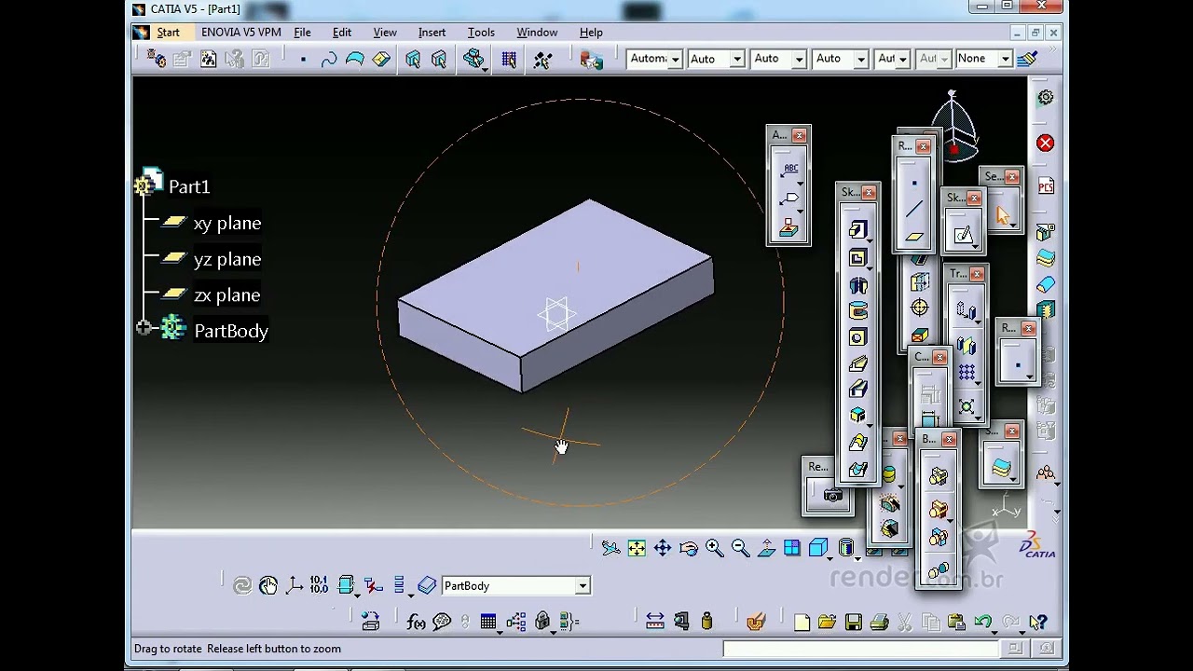The image size is (1193, 671).
Task: Click the Save floppy disk icon
Action: click(853, 623)
